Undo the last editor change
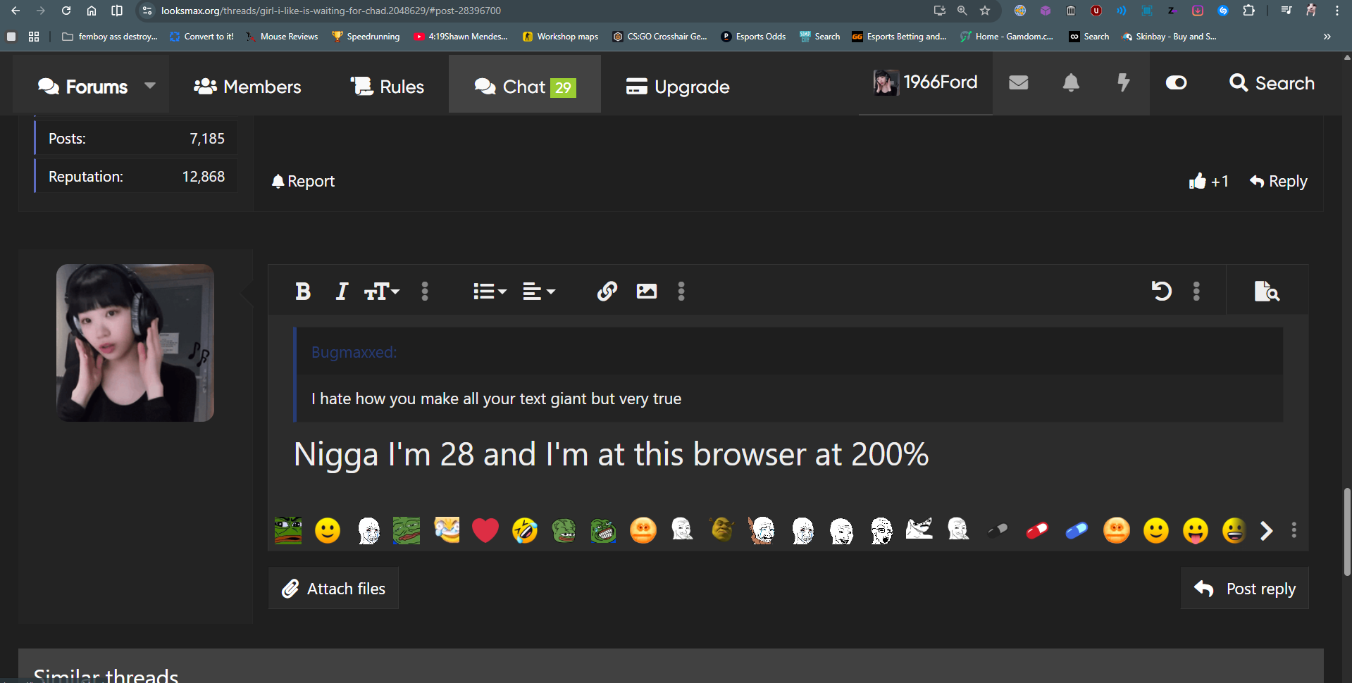The width and height of the screenshot is (1352, 683). 1161,291
